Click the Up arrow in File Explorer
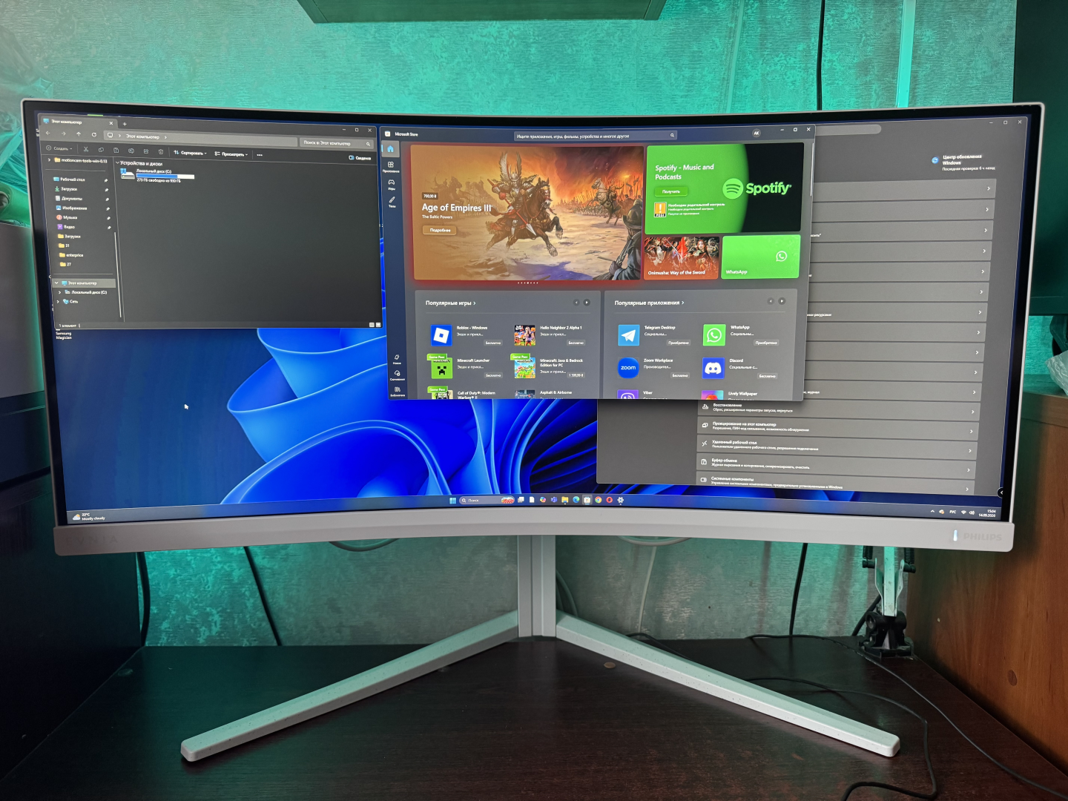The image size is (1068, 801). click(x=79, y=134)
